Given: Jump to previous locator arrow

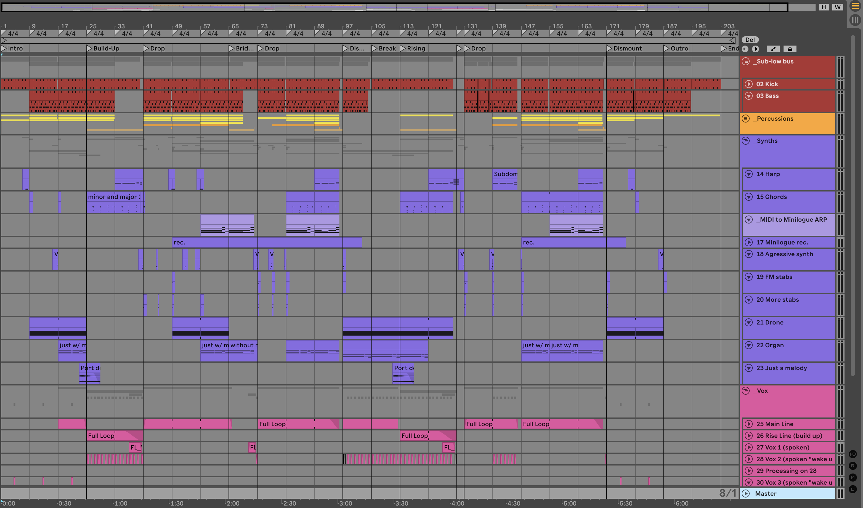Looking at the screenshot, I should tap(745, 49).
